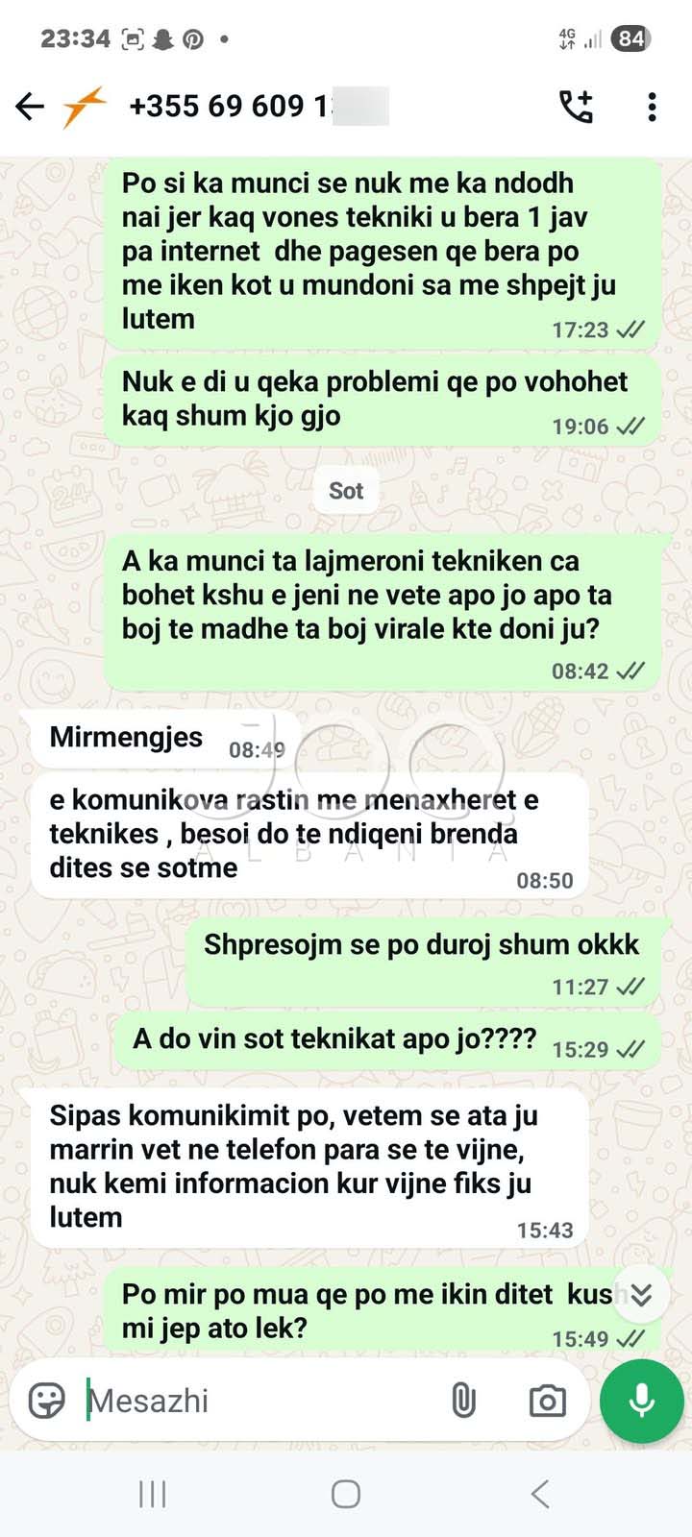The width and height of the screenshot is (692, 1537).
Task: Tap the Android back navigation chevron
Action: (x=540, y=1494)
